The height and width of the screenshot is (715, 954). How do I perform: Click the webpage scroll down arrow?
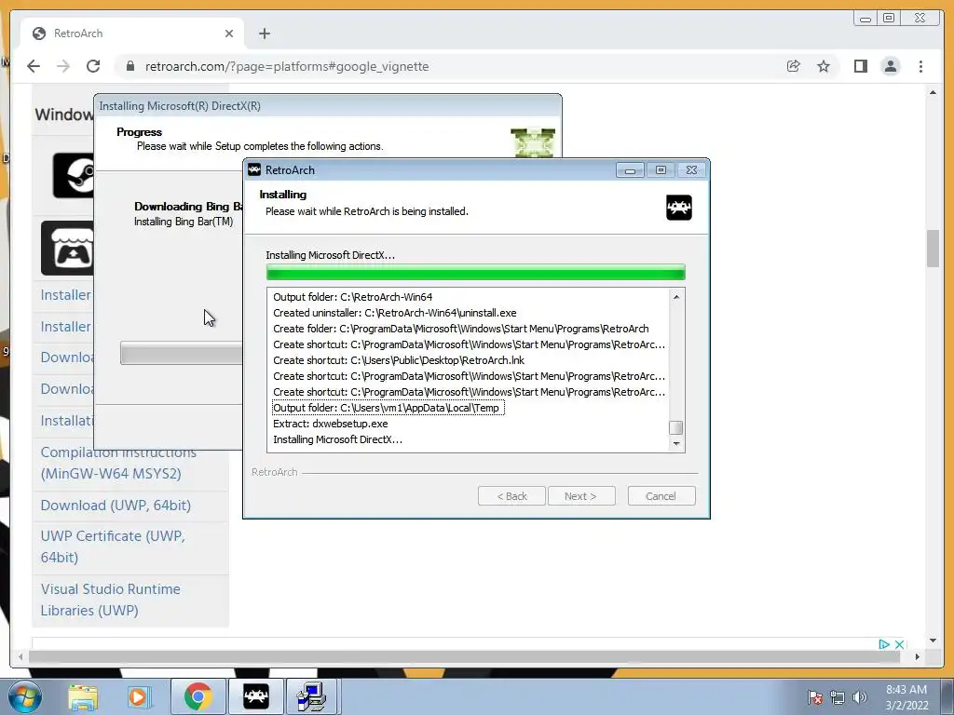pos(934,641)
